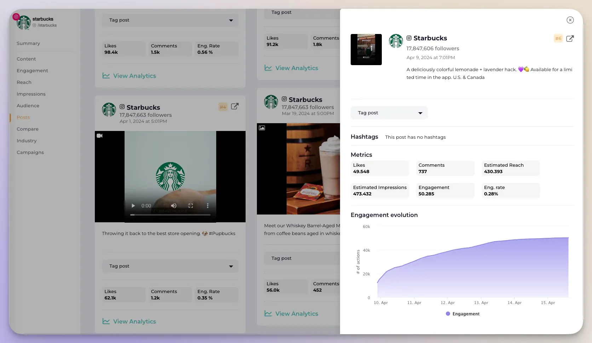Enter fullscreen on Pupbucks video

pos(191,206)
